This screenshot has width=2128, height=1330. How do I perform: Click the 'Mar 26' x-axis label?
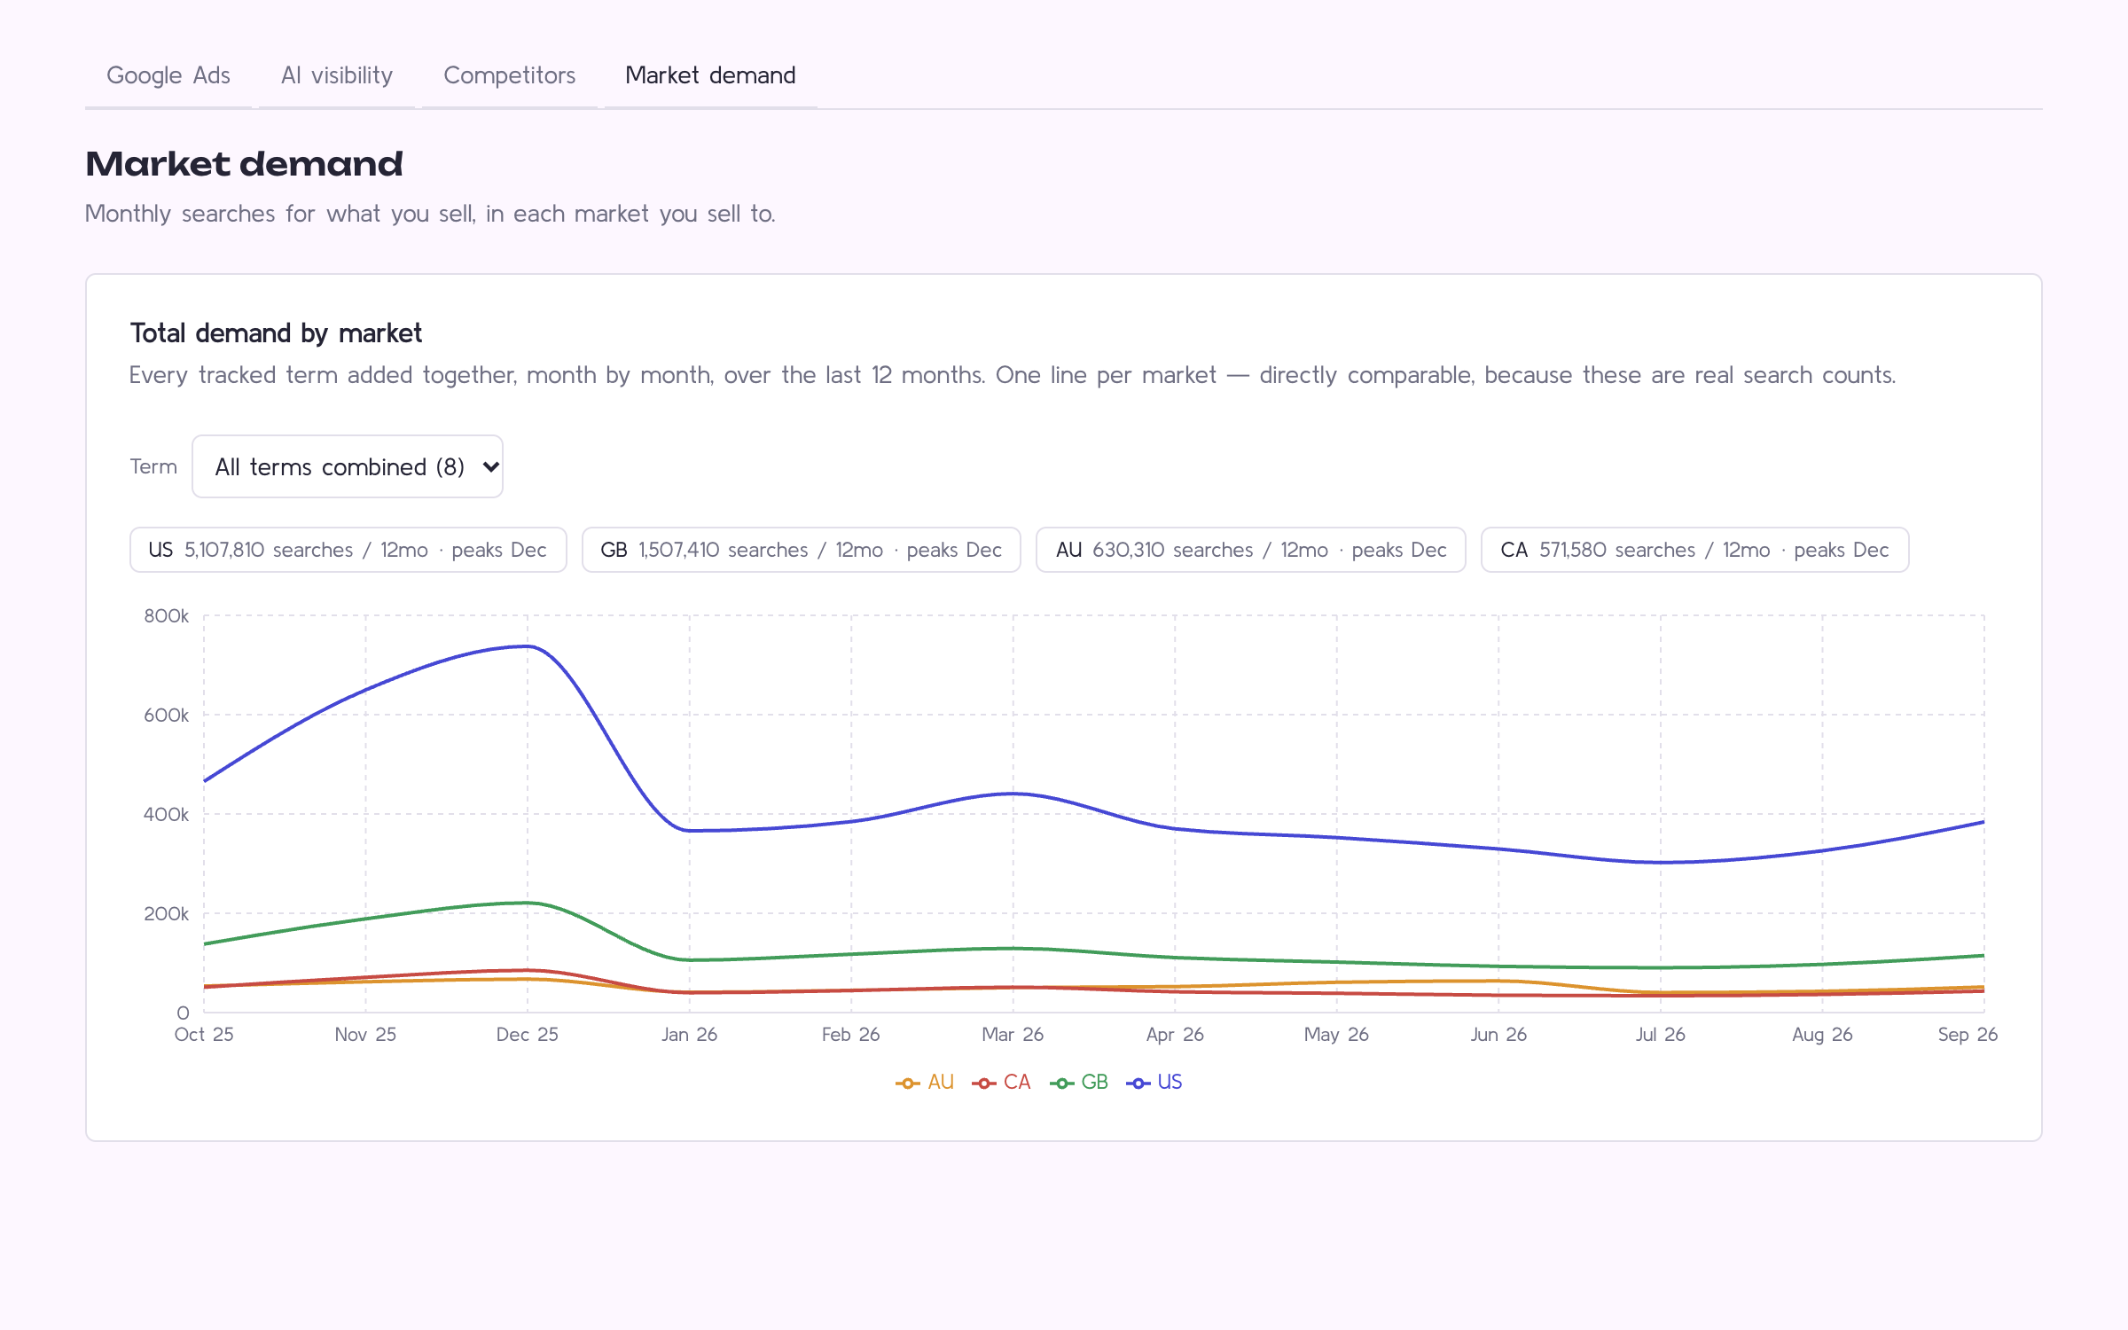click(1013, 1035)
